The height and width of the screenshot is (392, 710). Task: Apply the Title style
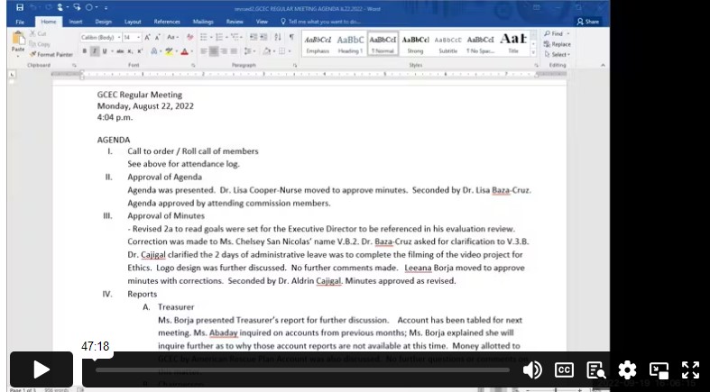coord(513,44)
